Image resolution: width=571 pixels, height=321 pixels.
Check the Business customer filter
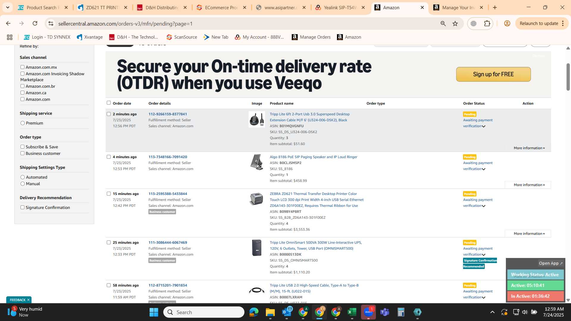click(x=22, y=153)
